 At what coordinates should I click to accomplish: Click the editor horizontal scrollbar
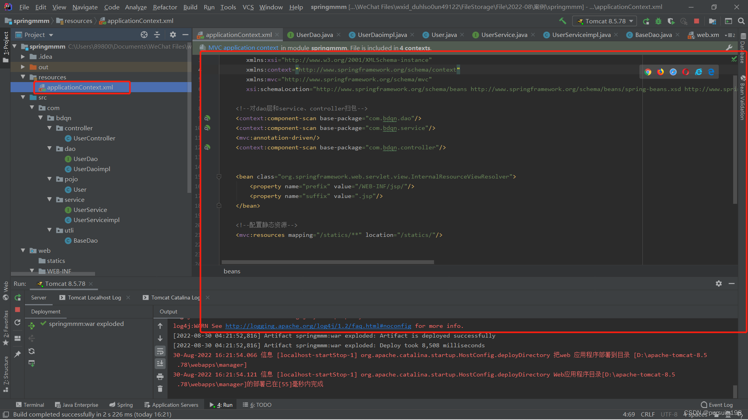pyautogui.click(x=327, y=262)
